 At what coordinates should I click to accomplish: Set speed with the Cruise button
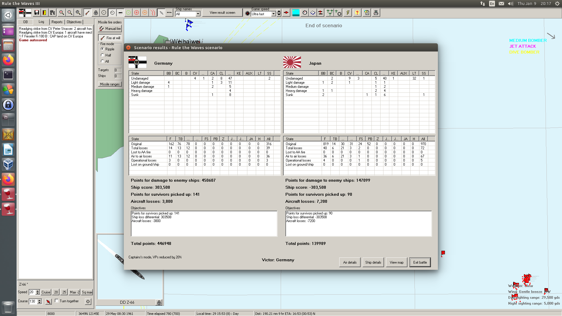pos(46,292)
